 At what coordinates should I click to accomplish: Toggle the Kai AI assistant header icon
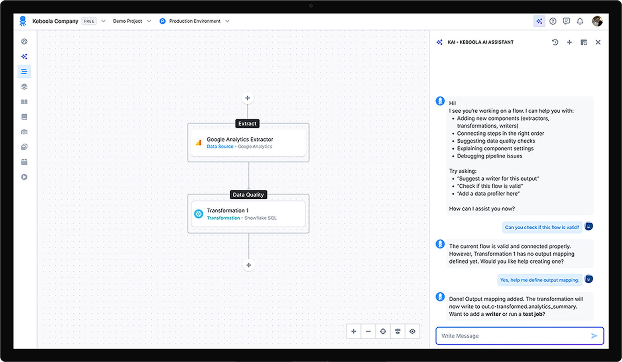click(539, 21)
